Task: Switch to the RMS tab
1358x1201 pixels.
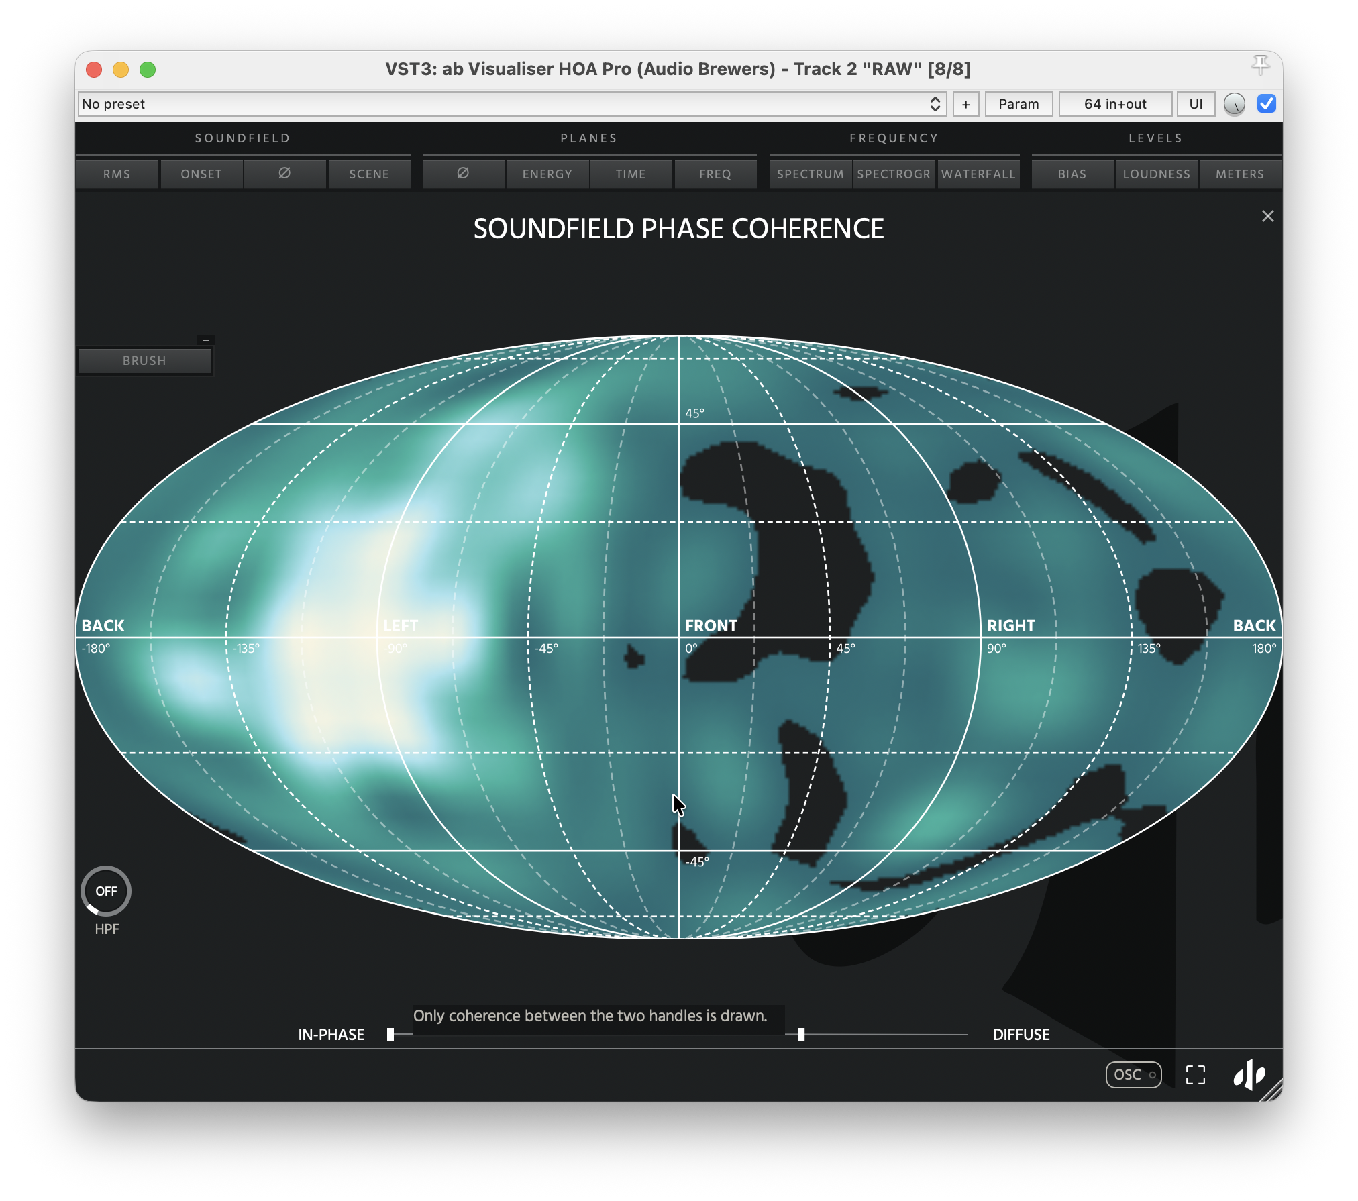Action: pyautogui.click(x=117, y=174)
